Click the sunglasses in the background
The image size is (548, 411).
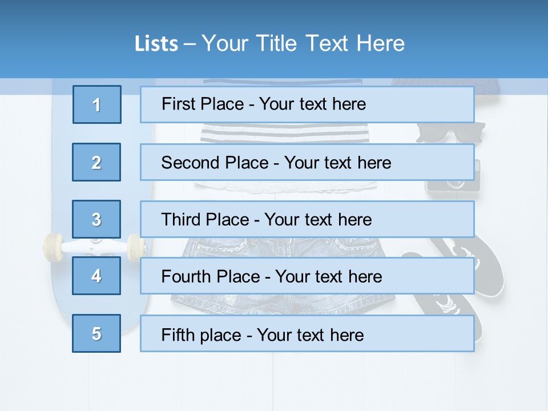pyautogui.click(x=450, y=133)
